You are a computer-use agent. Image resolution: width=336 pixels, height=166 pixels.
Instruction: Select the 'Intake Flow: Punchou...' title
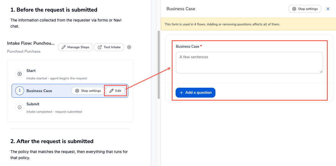[31, 44]
